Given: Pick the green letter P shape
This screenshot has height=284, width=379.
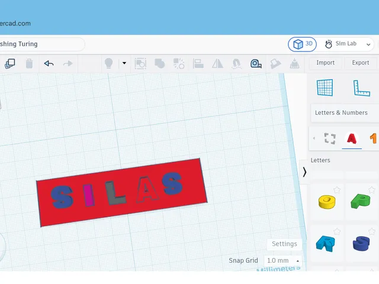Looking at the screenshot, I should click(361, 201).
